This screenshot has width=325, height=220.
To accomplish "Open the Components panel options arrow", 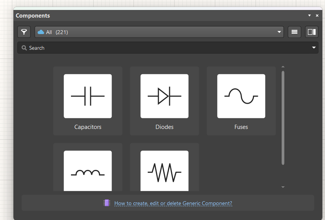I will [309, 16].
